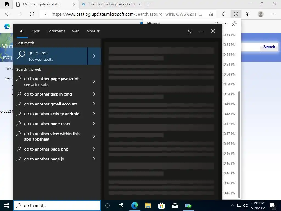Image resolution: width=281 pixels, height=211 pixels.
Task: Expand 'go to another activity android' arrow
Action: [94, 114]
